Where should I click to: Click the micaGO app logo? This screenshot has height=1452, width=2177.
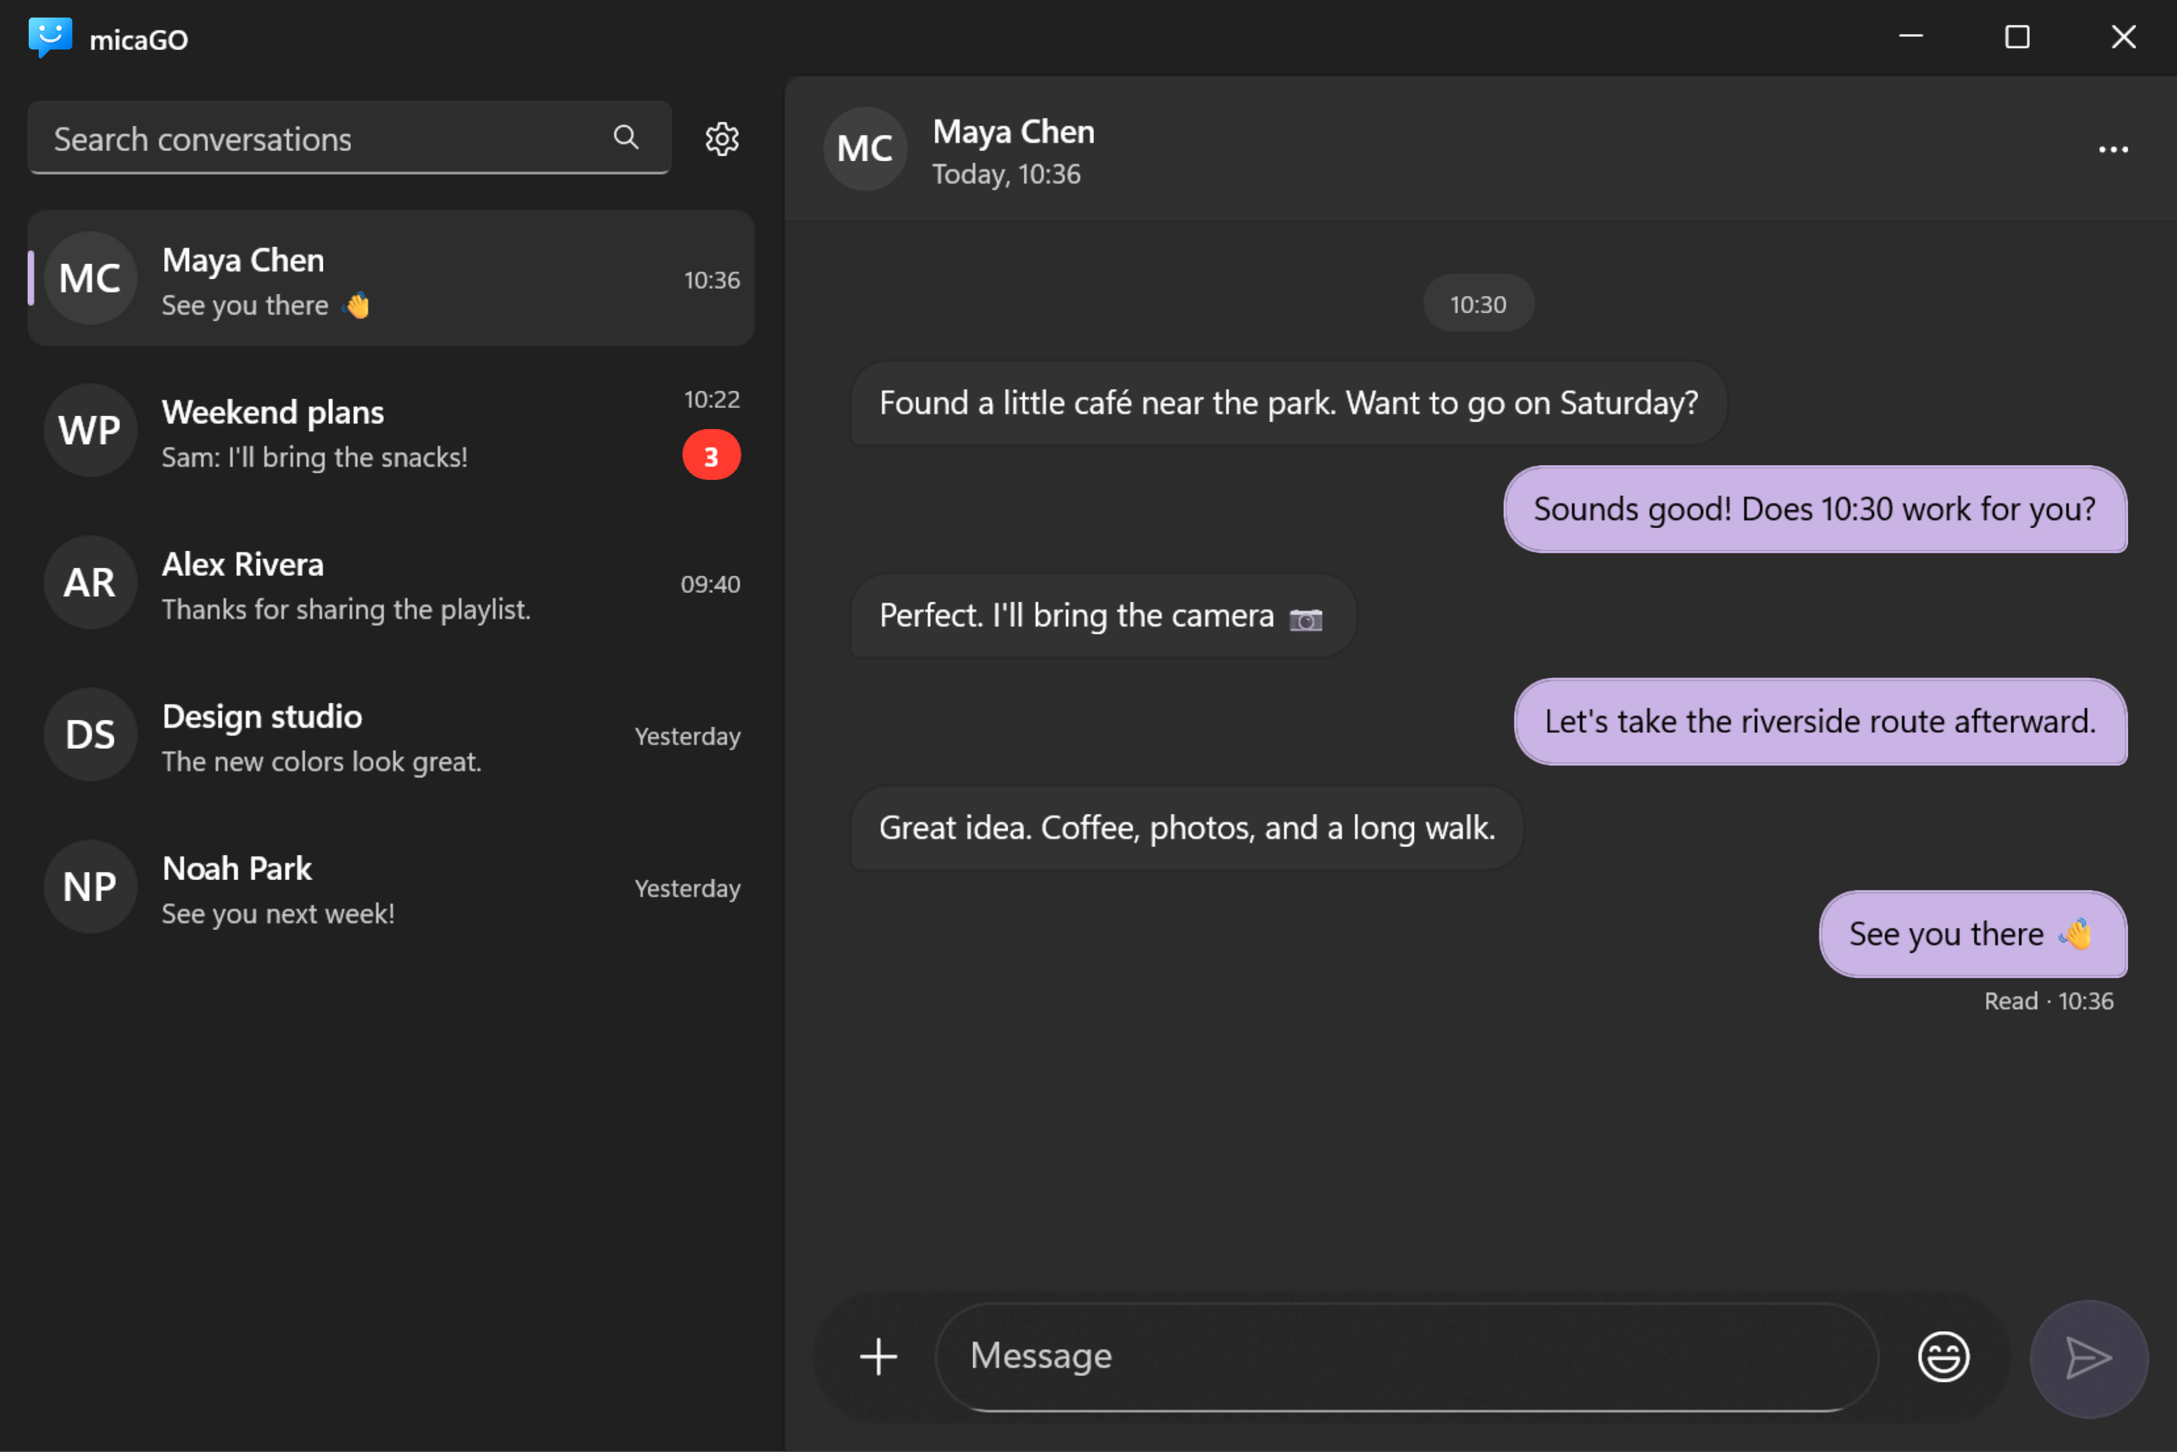(x=50, y=38)
